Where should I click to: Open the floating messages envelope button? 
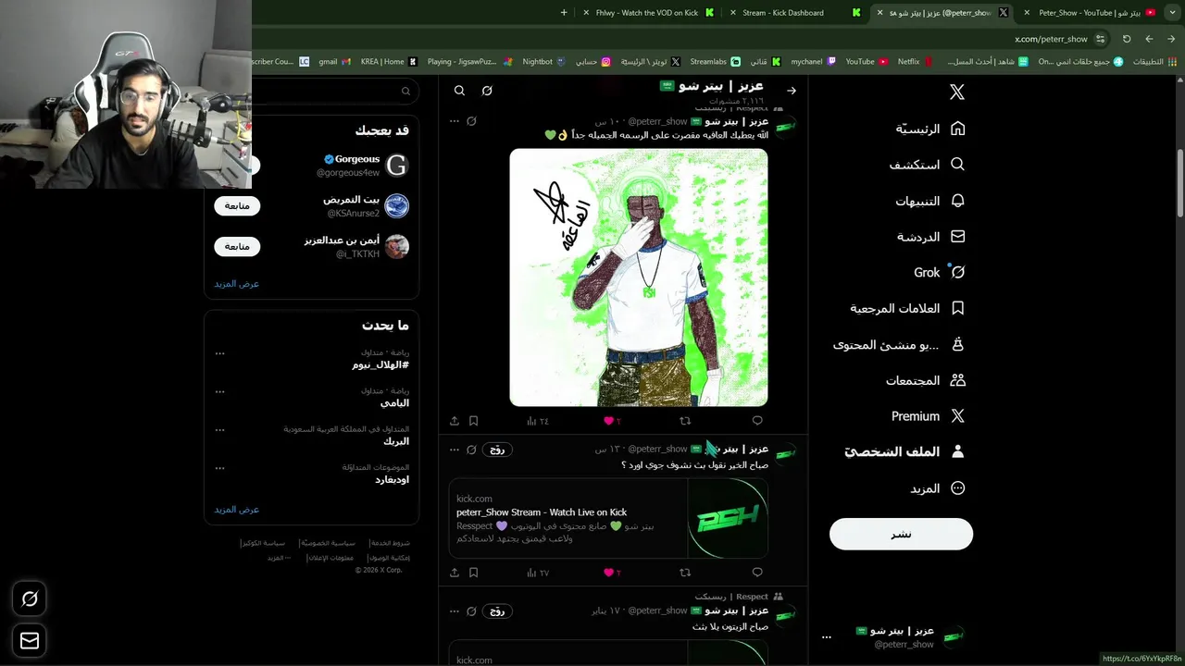tap(30, 640)
